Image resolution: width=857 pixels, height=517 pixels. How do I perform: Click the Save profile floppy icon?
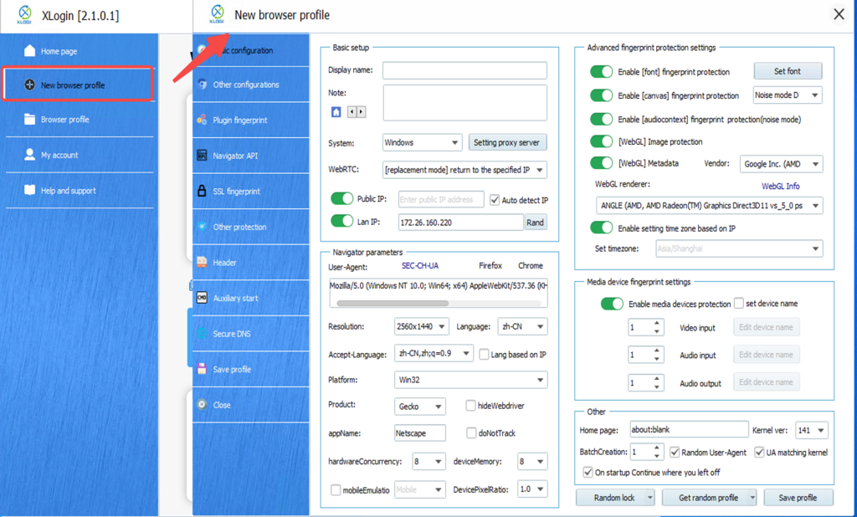point(202,369)
